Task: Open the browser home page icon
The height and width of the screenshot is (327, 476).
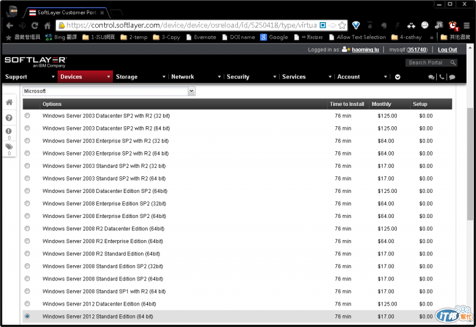Action: tap(48, 26)
